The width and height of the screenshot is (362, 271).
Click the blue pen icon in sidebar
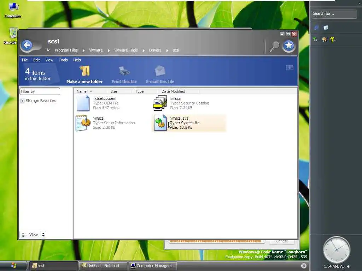316,28
